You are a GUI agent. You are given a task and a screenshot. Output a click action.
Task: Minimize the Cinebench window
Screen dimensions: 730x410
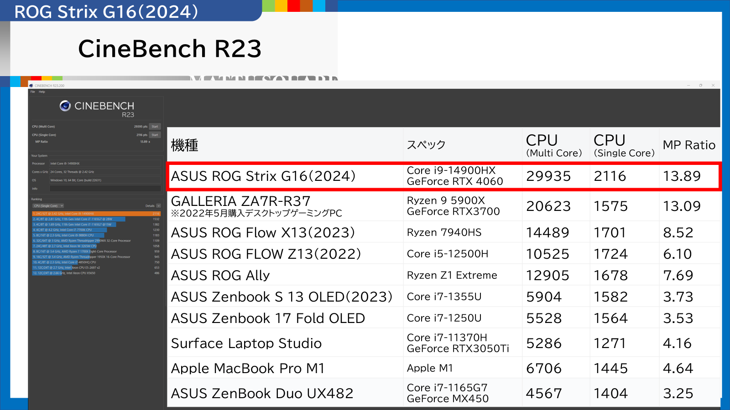tap(688, 85)
